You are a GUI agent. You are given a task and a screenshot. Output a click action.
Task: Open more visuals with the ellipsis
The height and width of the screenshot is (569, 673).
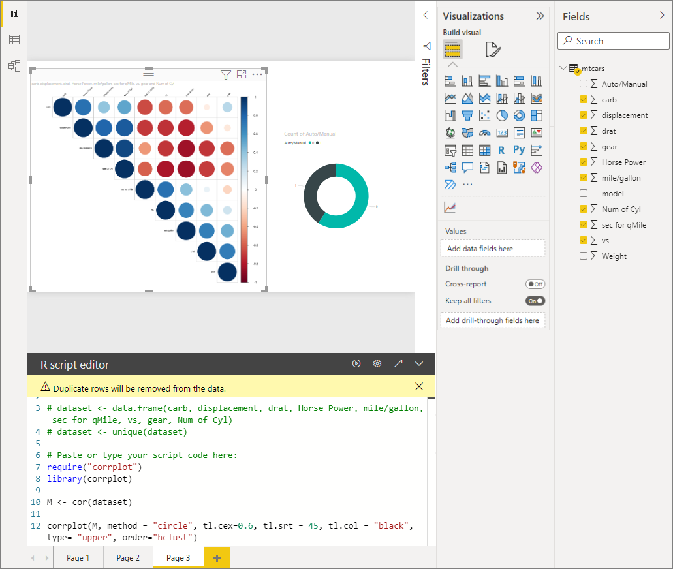[467, 184]
